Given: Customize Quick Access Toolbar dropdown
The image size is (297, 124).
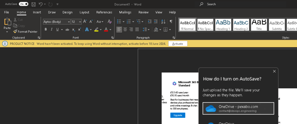Looking at the screenshot, I should (x=58, y=4).
